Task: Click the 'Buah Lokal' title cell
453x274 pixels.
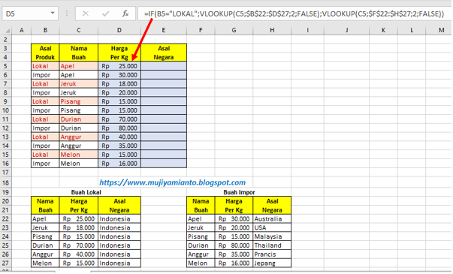Action: pyautogui.click(x=86, y=192)
